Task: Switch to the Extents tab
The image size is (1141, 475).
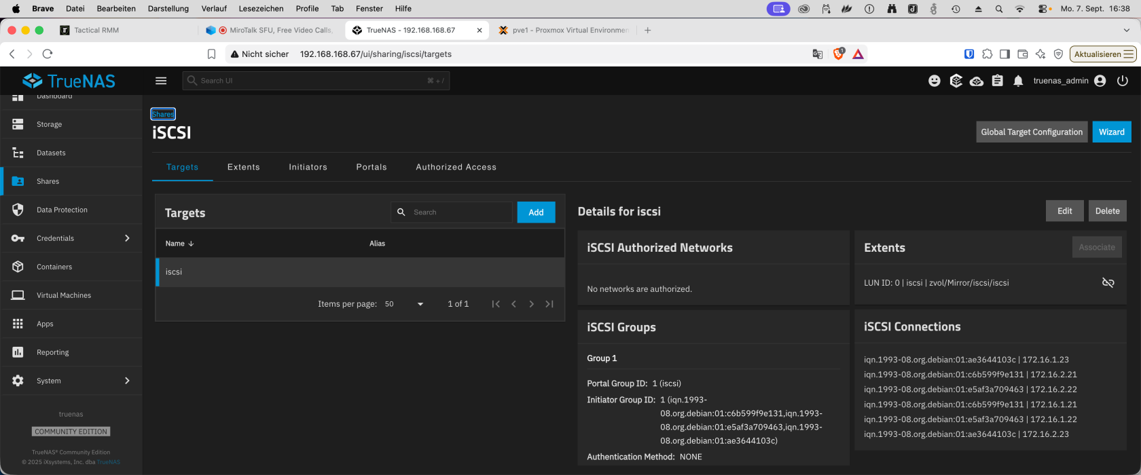Action: [244, 167]
